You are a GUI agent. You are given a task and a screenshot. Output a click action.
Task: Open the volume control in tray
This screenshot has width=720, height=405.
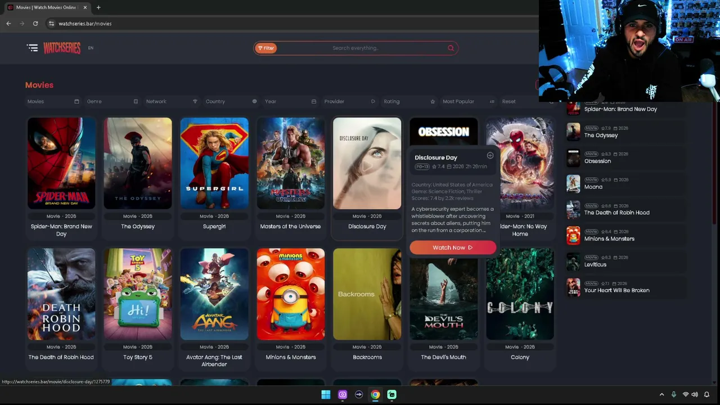(695, 395)
